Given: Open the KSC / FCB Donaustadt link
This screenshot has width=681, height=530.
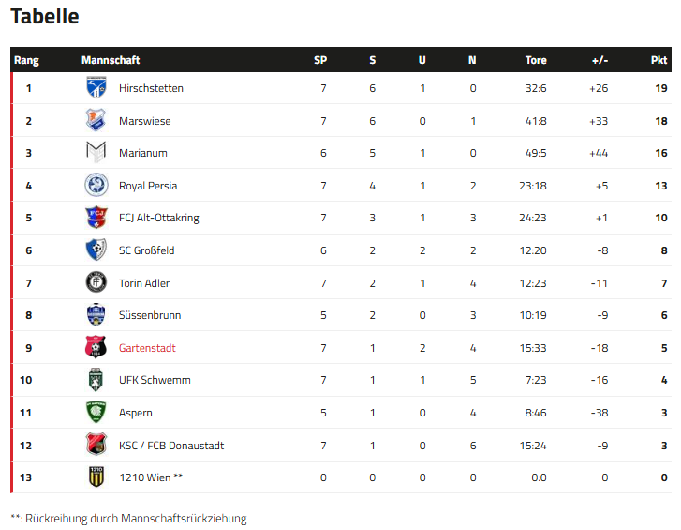Looking at the screenshot, I should [171, 446].
